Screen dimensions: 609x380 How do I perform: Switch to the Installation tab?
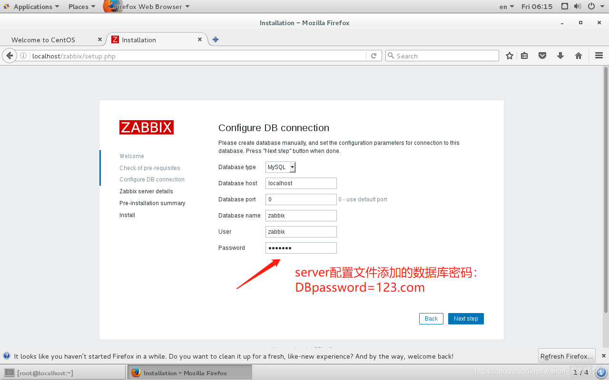pos(157,40)
